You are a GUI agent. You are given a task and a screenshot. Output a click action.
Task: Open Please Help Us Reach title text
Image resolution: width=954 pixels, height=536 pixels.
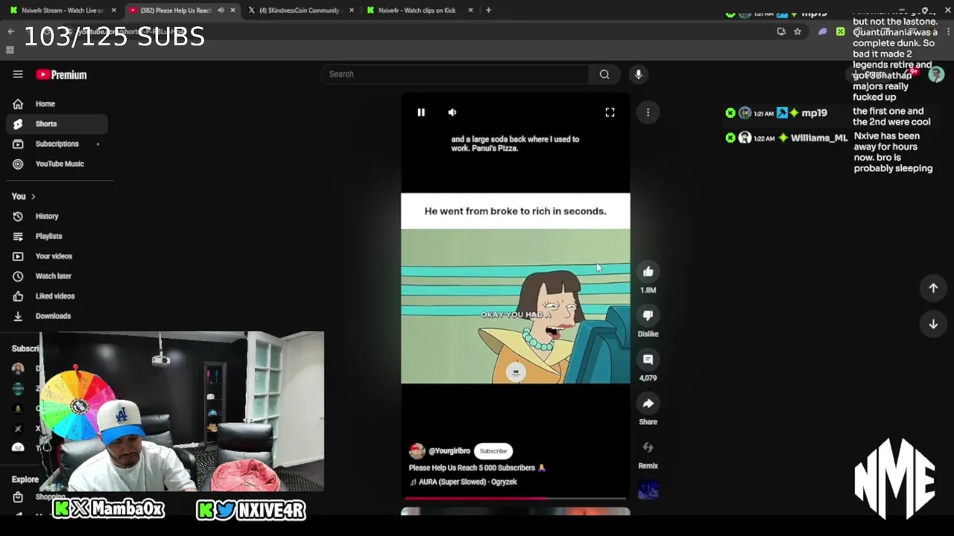tap(477, 468)
